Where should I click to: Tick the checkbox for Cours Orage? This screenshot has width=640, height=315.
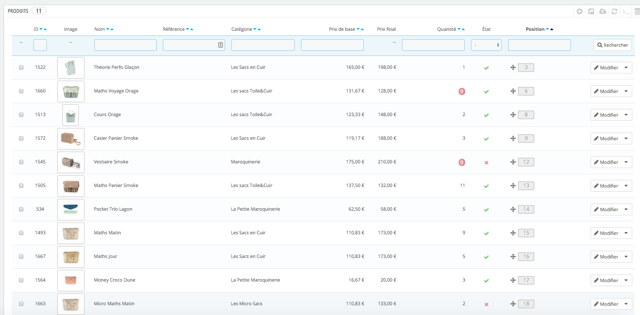[21, 115]
